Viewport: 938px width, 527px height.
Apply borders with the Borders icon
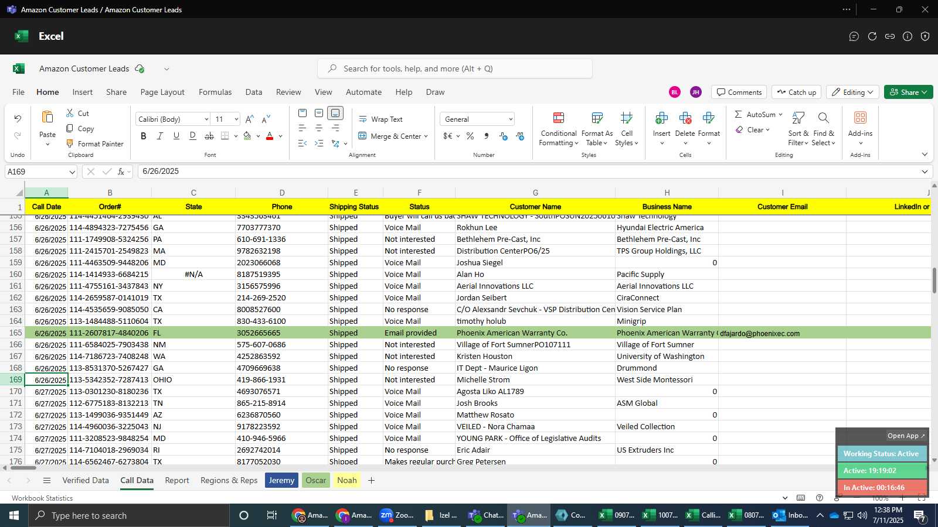225,136
